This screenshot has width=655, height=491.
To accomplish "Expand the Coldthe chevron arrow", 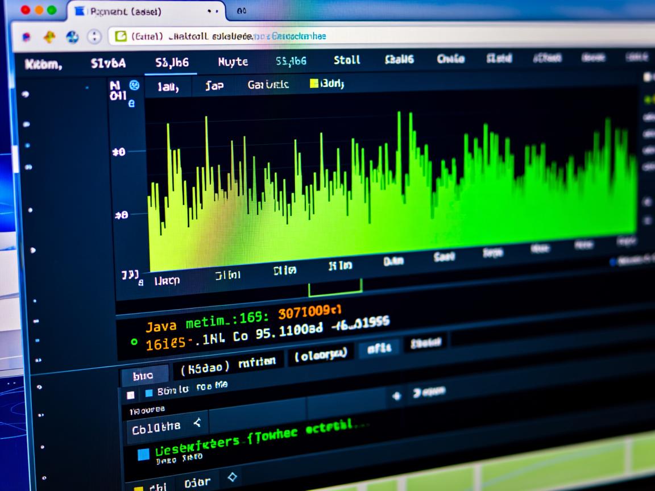I will coord(197,422).
